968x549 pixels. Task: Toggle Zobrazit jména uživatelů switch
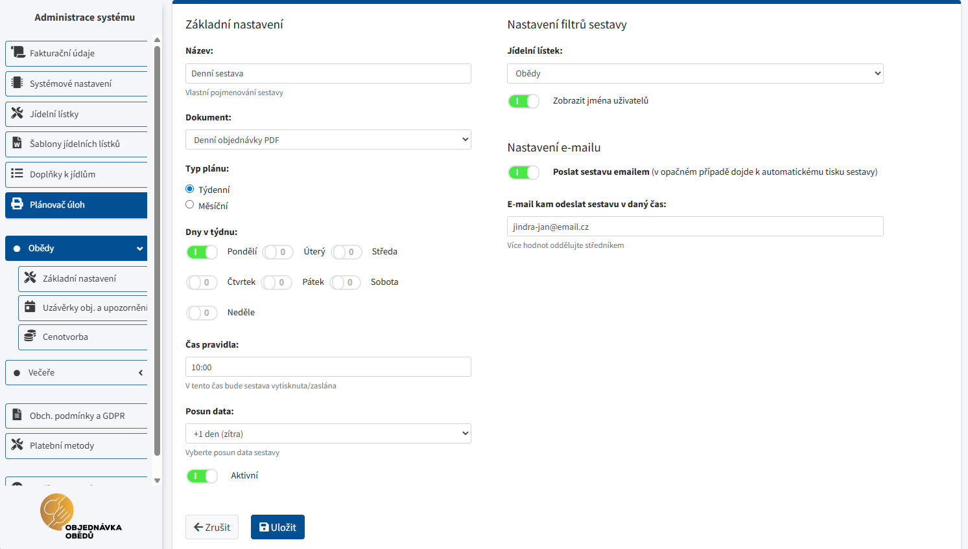(523, 101)
